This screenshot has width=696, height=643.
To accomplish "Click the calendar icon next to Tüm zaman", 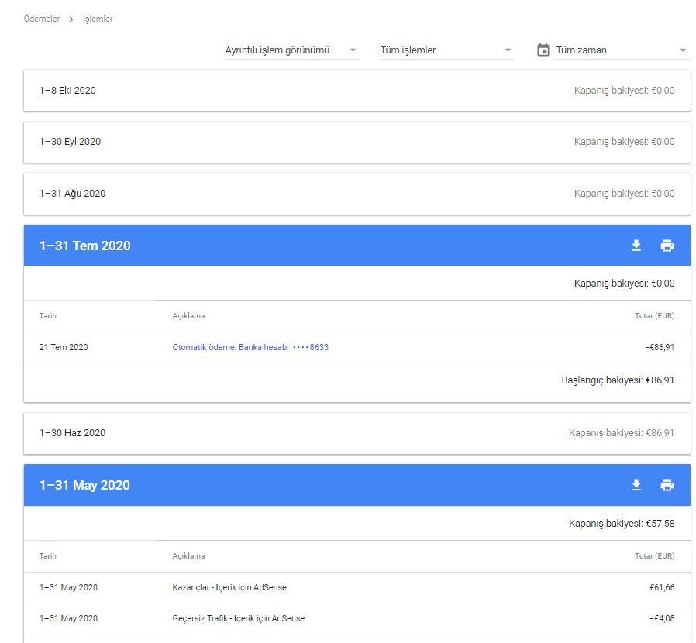I will coord(543,50).
